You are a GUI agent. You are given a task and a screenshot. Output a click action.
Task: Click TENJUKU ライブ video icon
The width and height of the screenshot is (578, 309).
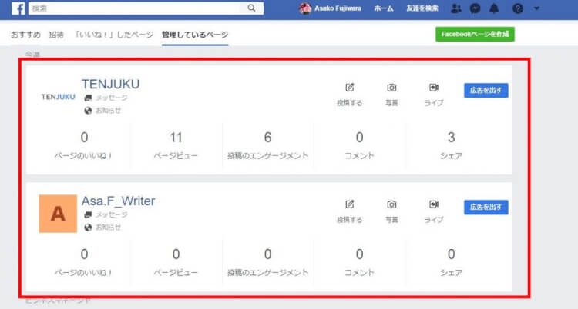point(434,88)
